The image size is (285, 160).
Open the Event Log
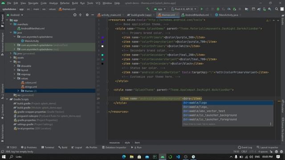pos(245,147)
